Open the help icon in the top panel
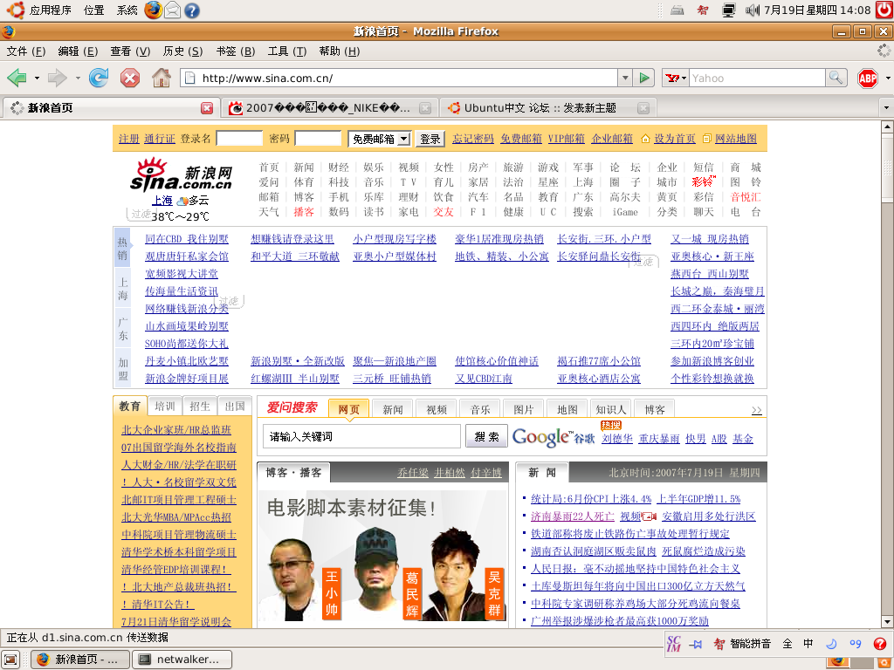 [191, 10]
